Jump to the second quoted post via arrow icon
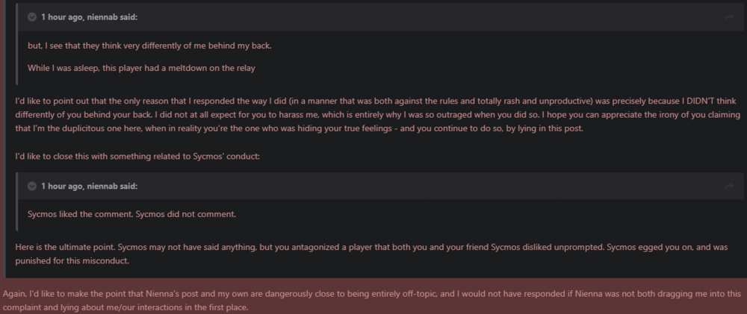The image size is (747, 314). [729, 186]
